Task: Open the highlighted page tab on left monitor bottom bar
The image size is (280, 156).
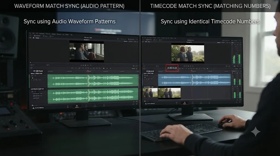Action: tap(77, 106)
